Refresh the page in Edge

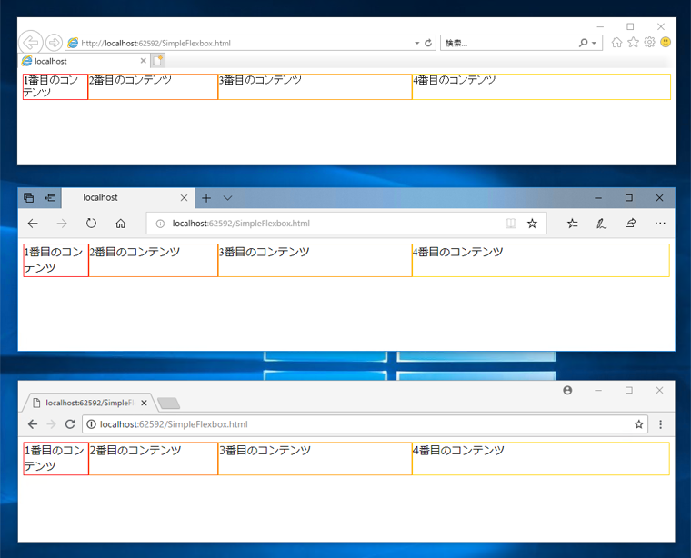tap(91, 224)
